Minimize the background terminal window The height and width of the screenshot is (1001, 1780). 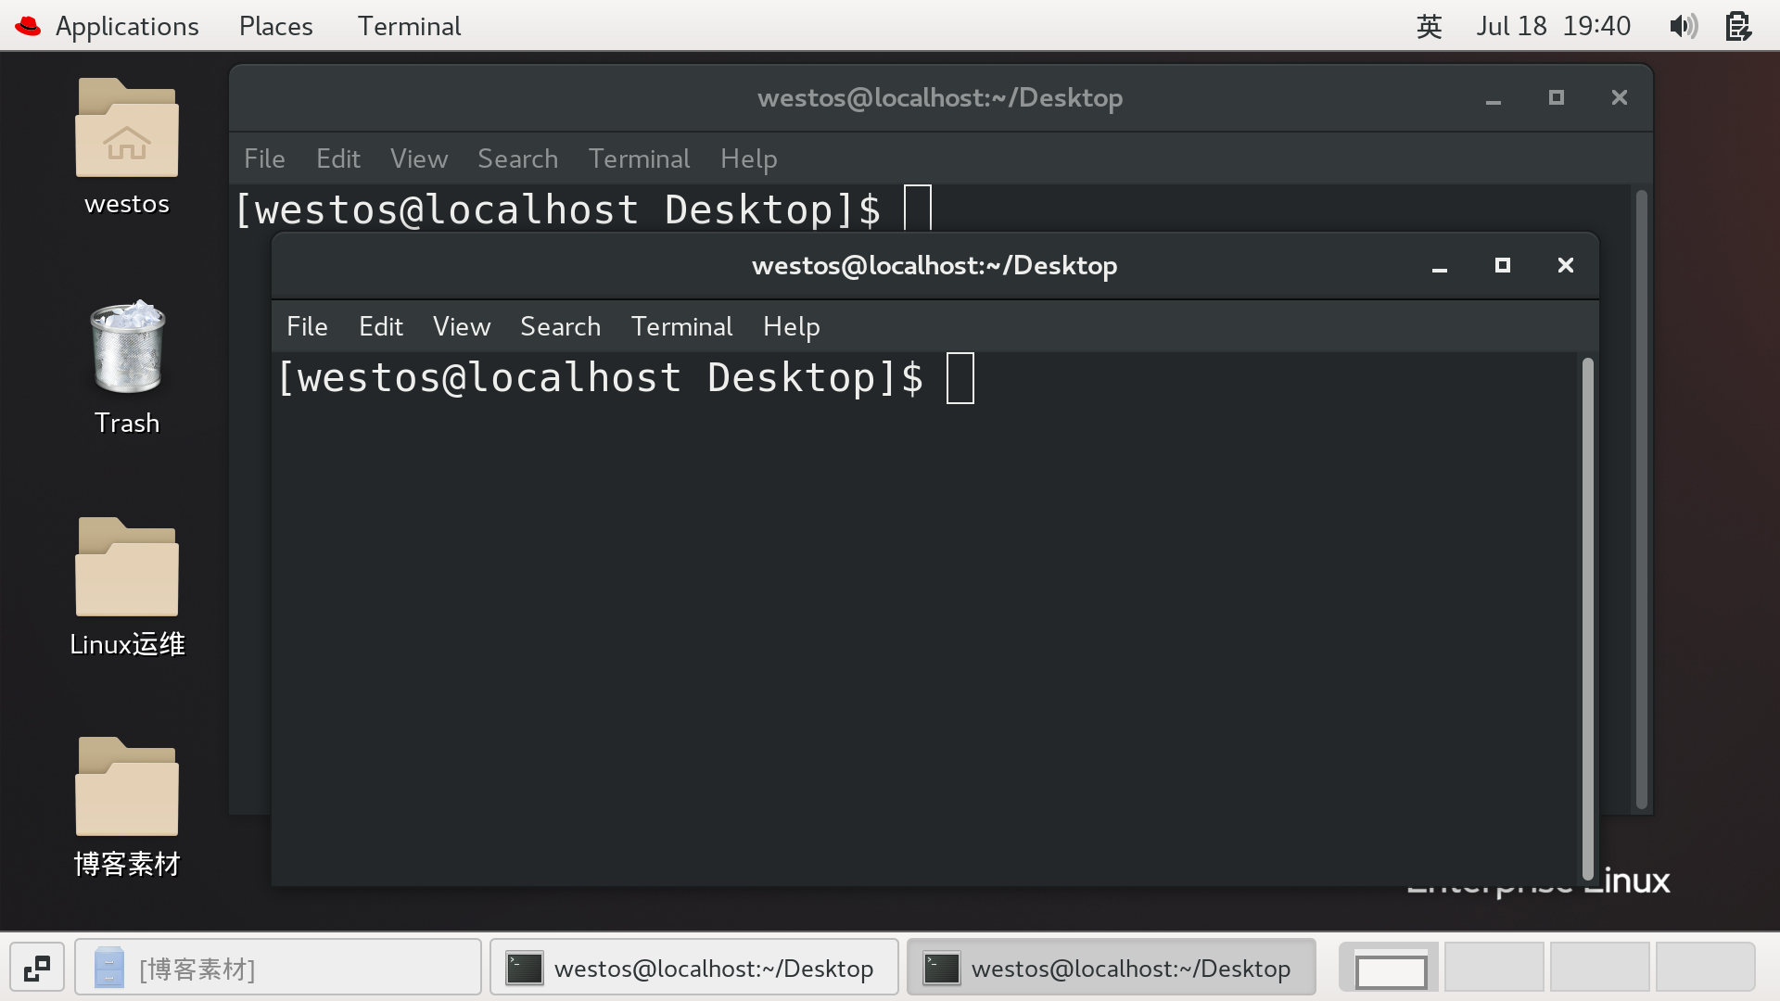click(1494, 98)
